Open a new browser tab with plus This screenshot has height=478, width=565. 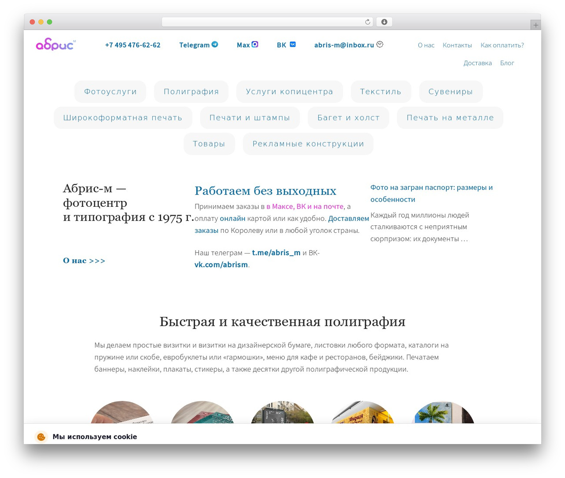(536, 25)
